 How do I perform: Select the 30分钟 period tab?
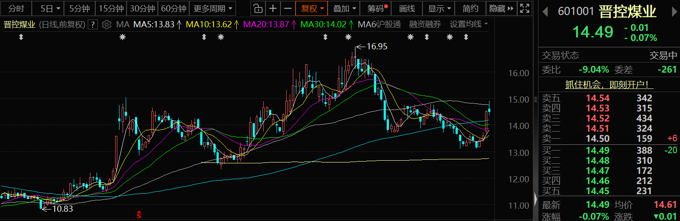[x=142, y=8]
